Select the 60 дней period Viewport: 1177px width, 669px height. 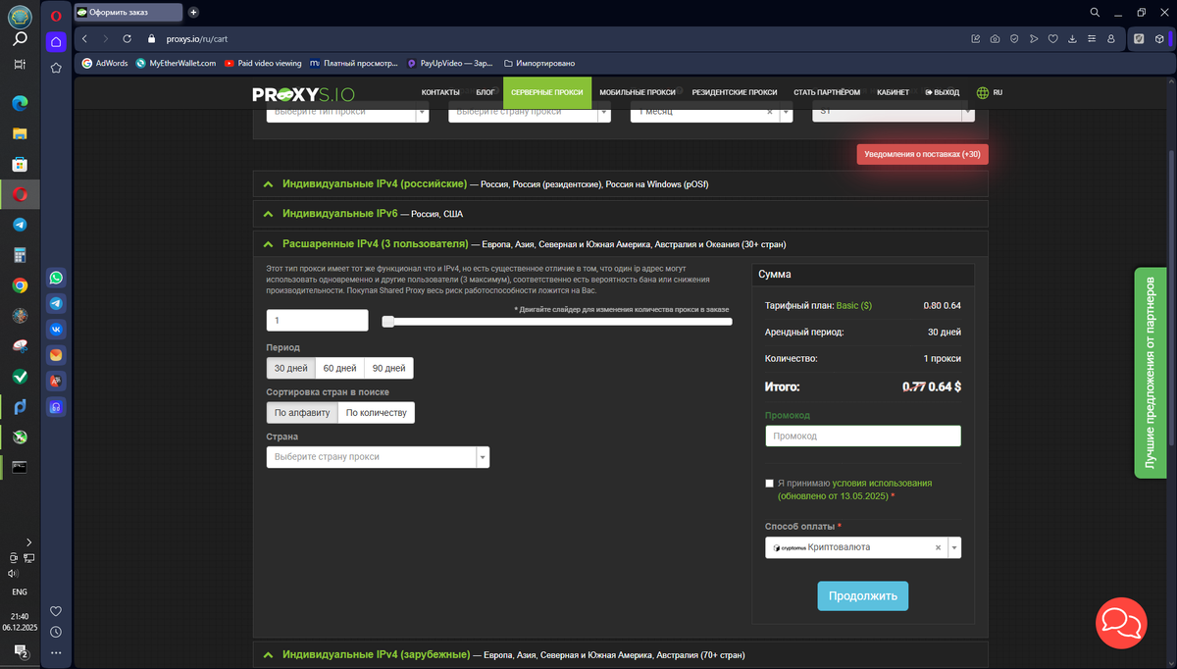pyautogui.click(x=339, y=368)
